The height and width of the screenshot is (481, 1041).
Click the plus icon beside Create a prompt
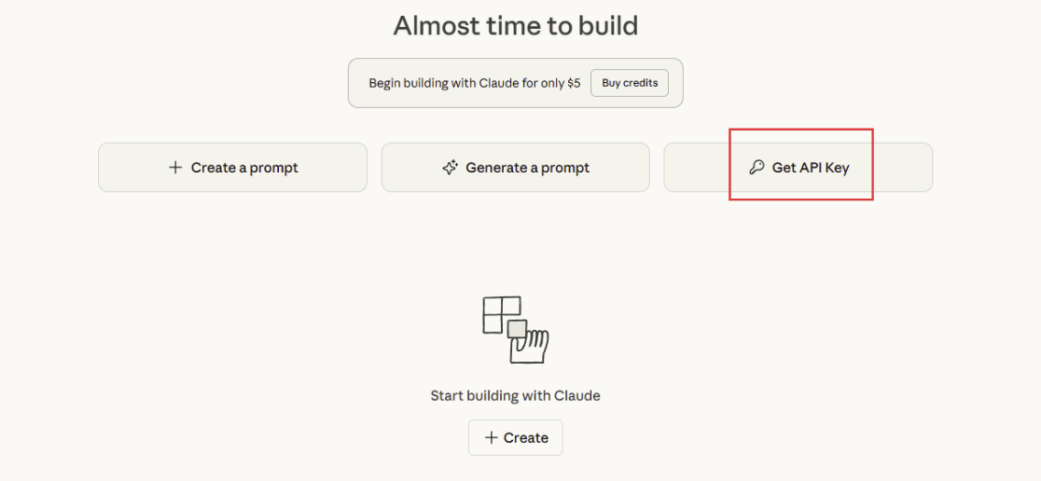click(174, 168)
